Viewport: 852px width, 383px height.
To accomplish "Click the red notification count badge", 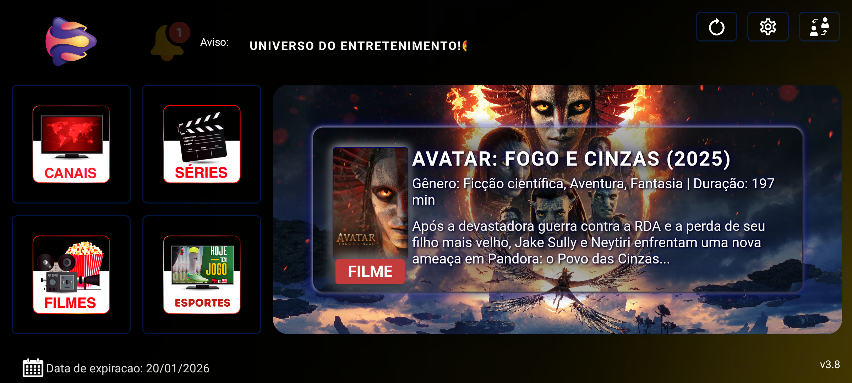I will pyautogui.click(x=179, y=33).
